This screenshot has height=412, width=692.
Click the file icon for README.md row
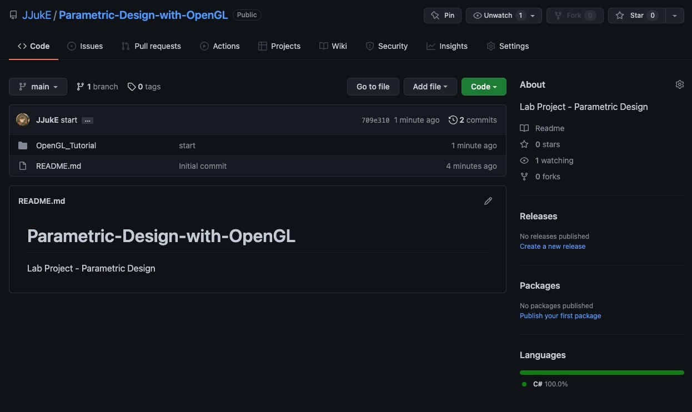(x=23, y=166)
